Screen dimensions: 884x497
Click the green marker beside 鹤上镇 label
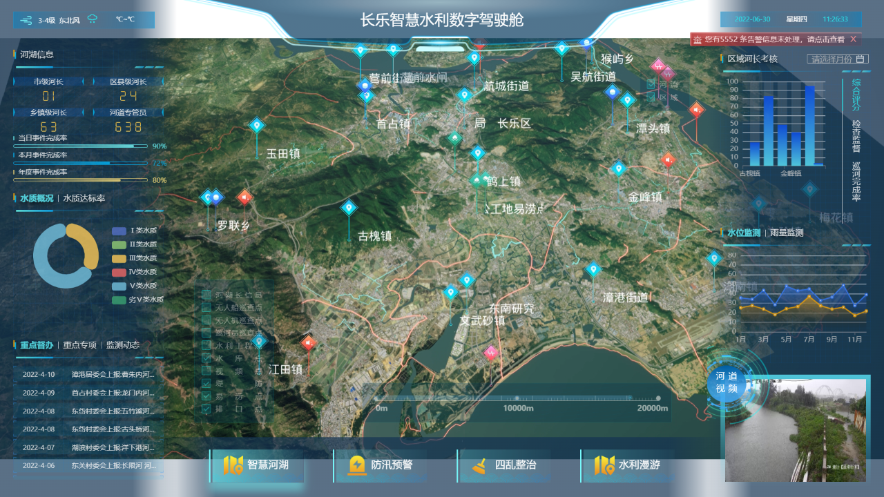477,181
